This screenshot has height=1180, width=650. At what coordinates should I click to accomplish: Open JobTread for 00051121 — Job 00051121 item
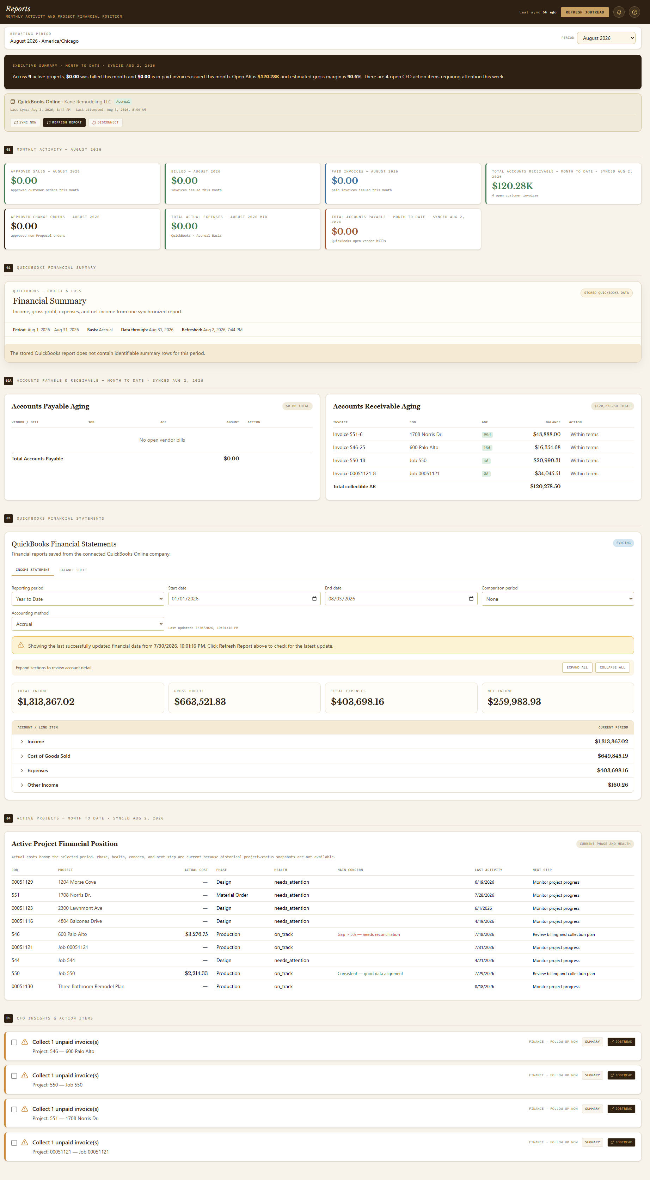[621, 1142]
